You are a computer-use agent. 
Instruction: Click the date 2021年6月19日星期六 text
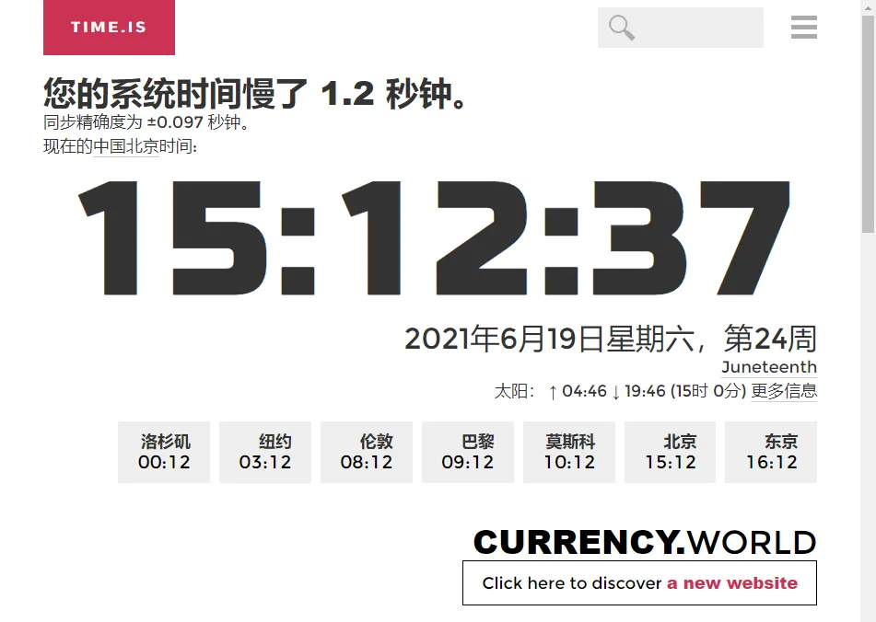tap(611, 339)
